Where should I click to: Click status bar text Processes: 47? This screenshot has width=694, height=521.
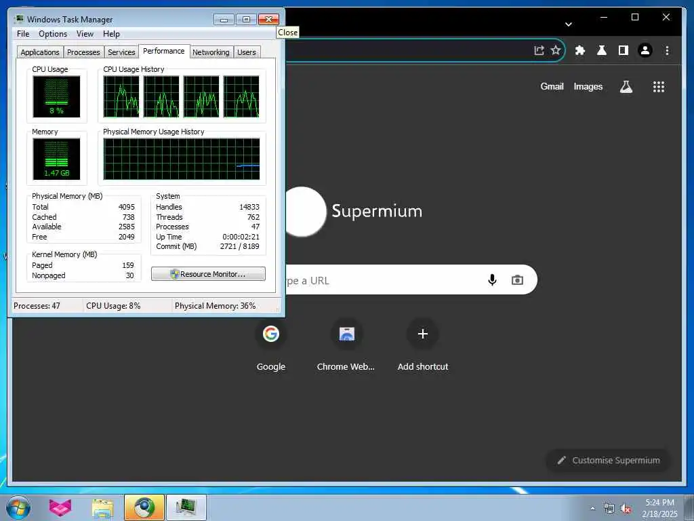tap(37, 306)
